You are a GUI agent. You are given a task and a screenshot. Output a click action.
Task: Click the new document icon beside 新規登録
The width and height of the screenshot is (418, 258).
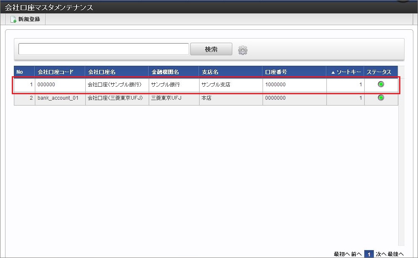pos(13,19)
